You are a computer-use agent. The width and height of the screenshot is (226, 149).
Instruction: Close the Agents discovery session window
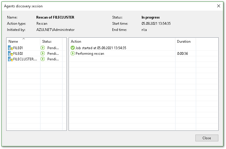click(x=218, y=6)
